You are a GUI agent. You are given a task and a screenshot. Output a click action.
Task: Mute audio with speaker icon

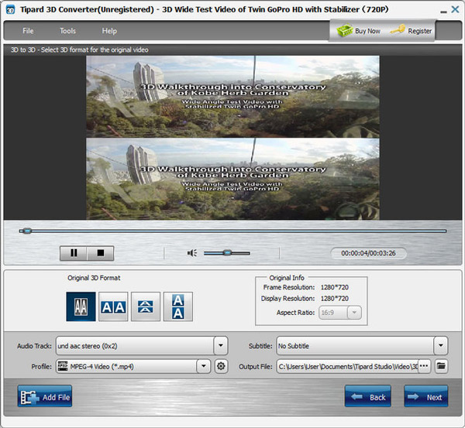pyautogui.click(x=192, y=253)
